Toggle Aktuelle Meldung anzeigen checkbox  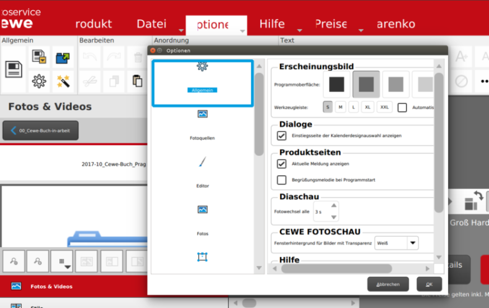click(281, 163)
